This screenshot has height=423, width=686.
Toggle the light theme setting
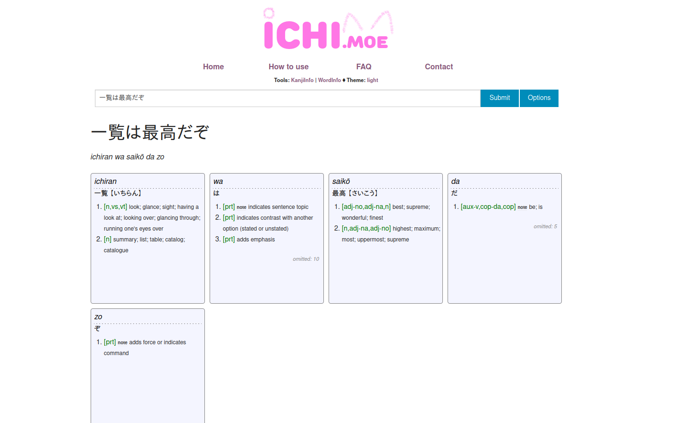[x=373, y=80]
